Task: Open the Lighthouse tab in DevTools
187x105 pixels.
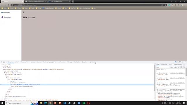Action: (x=92, y=62)
